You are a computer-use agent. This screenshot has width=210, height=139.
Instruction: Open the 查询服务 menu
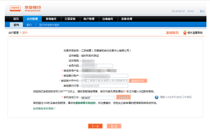(x=51, y=19)
